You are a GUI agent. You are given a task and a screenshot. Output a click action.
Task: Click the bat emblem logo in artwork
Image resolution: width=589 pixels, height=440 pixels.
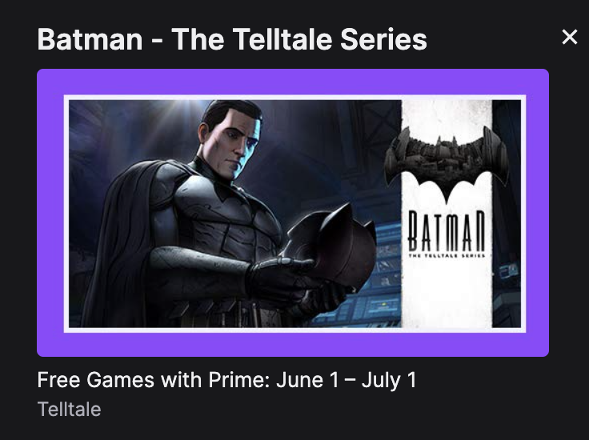point(446,164)
